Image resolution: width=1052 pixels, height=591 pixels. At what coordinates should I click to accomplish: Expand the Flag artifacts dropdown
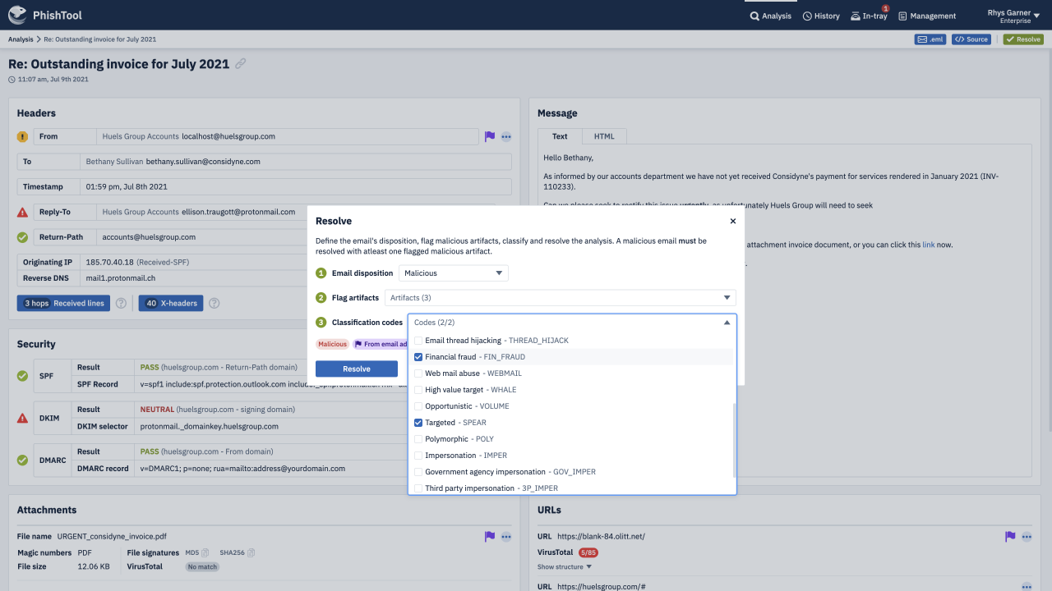[x=561, y=297]
